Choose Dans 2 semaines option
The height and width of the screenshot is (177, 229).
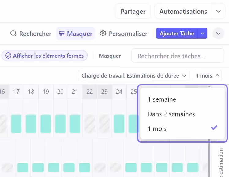pyautogui.click(x=171, y=114)
